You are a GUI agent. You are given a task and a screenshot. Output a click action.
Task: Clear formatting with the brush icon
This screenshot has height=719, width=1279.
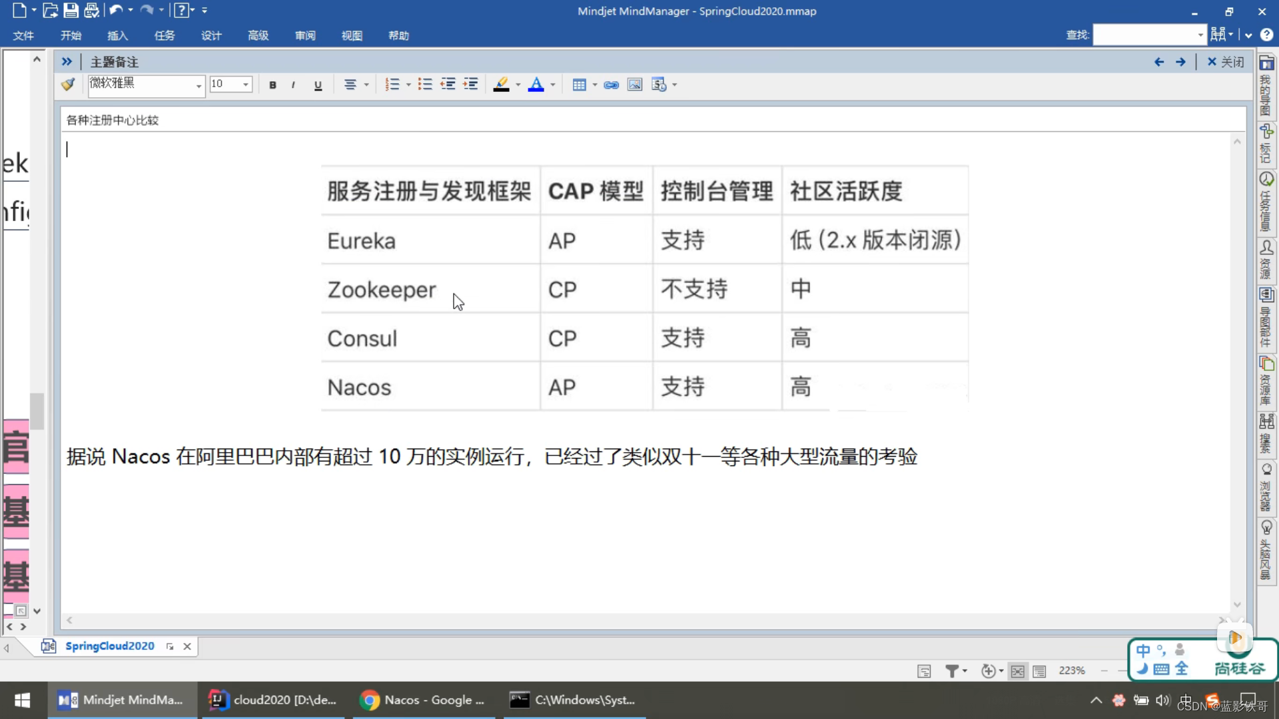(68, 85)
